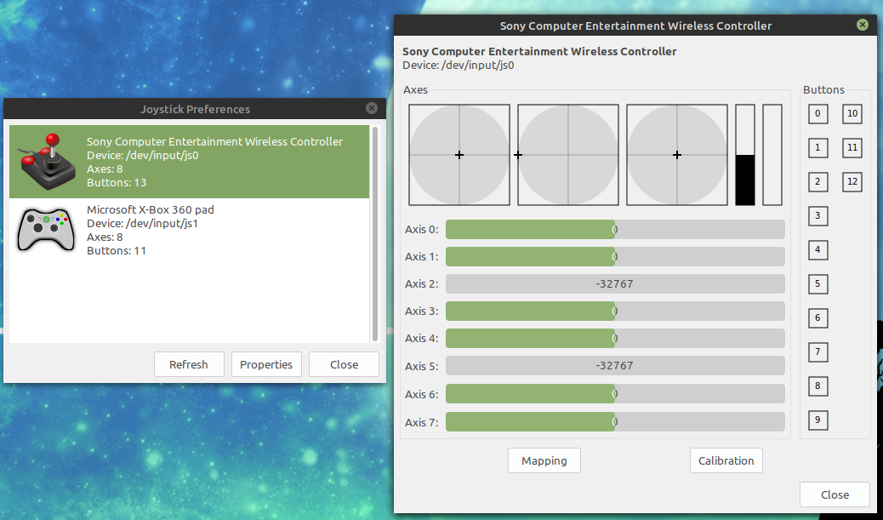883x520 pixels.
Task: Click the empty vertical axis gauge
Action: [x=772, y=155]
